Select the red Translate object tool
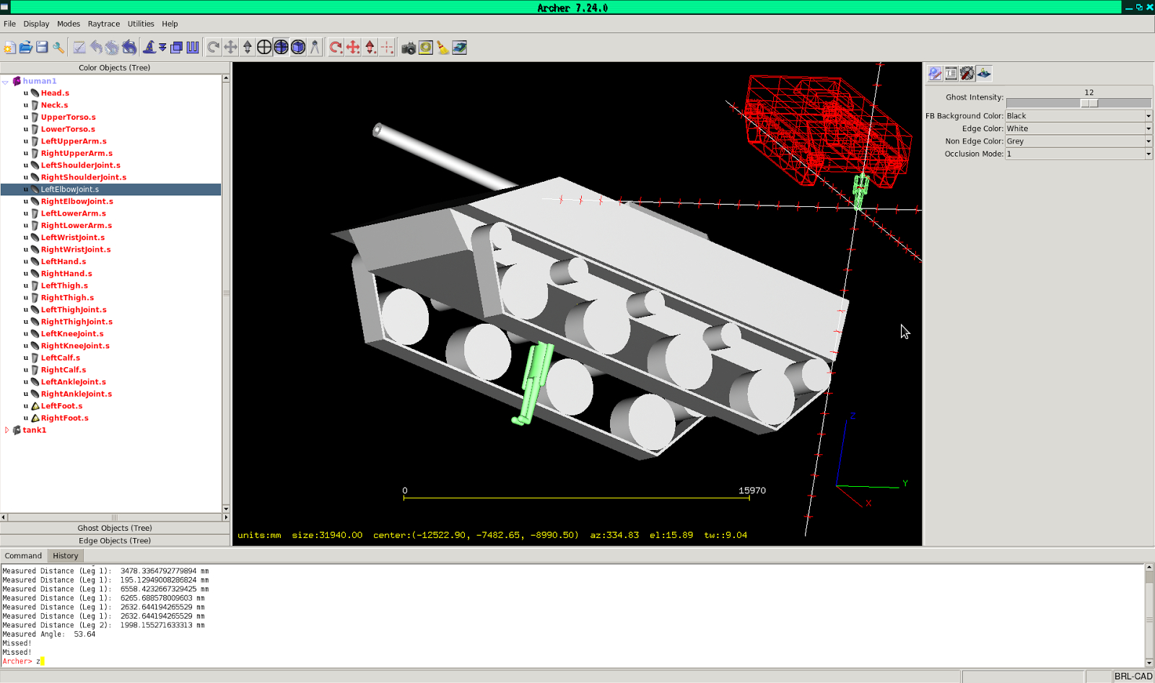 (353, 48)
